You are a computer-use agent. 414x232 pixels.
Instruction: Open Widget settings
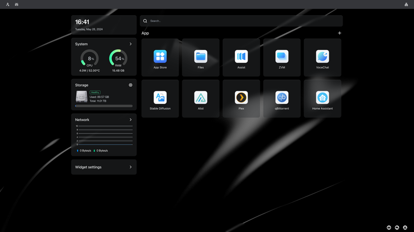click(x=104, y=167)
